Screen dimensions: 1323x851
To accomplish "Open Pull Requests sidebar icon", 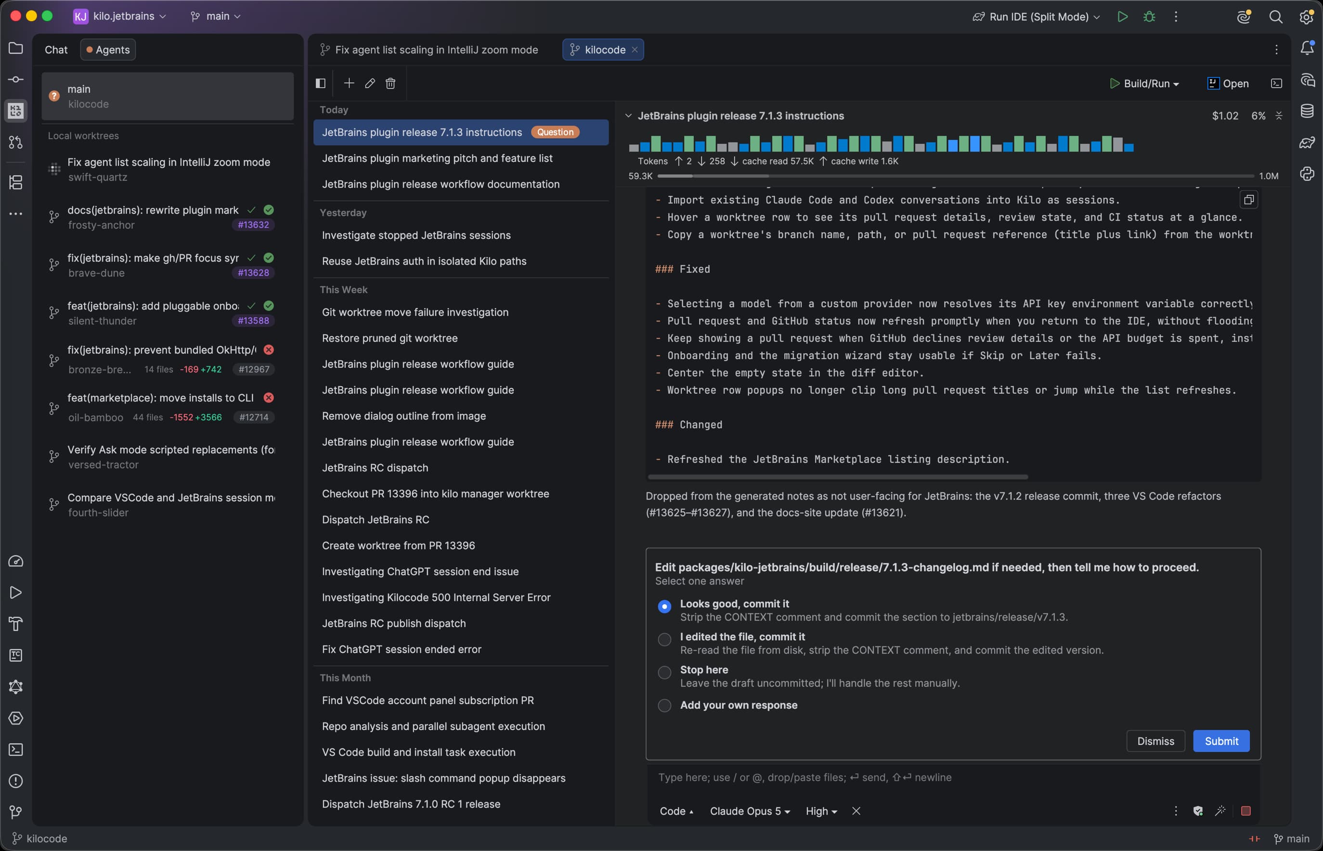I will (15, 142).
